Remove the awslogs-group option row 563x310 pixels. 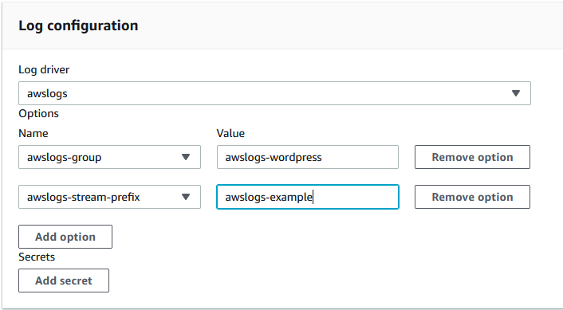click(x=472, y=157)
